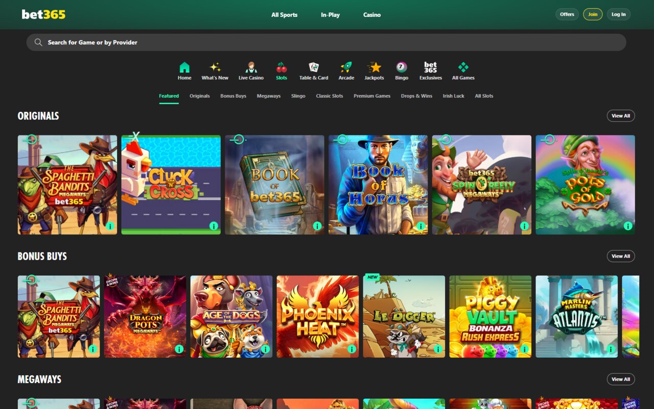View All Bonus Buys games
654x409 pixels.
tap(621, 256)
